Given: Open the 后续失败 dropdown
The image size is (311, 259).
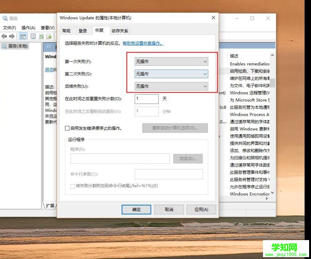Looking at the screenshot, I should pos(171,86).
